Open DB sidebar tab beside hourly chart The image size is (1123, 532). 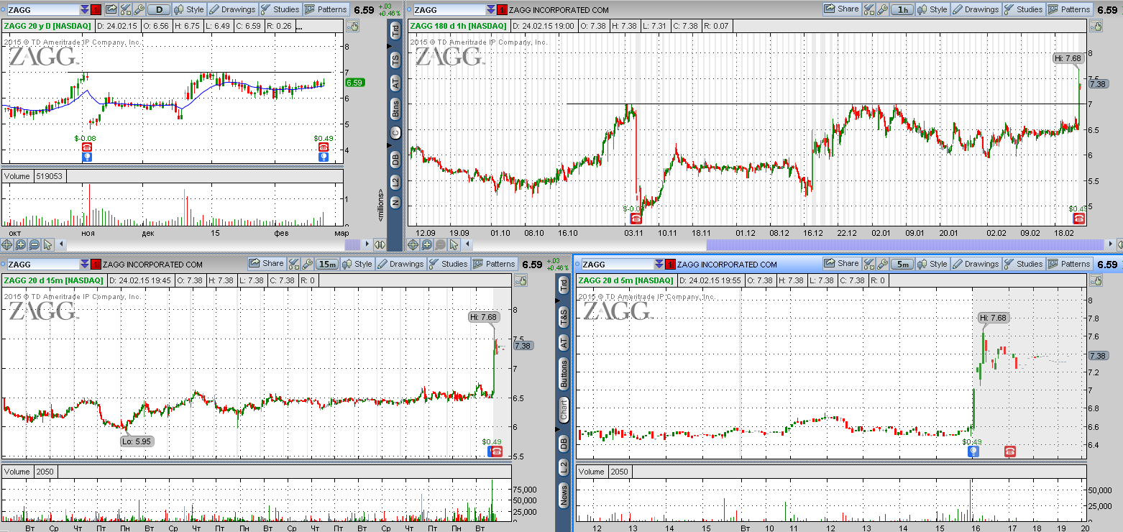[x=395, y=159]
